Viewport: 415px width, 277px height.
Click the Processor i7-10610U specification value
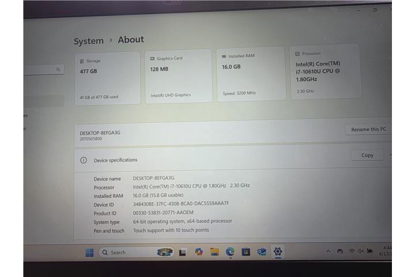click(191, 186)
